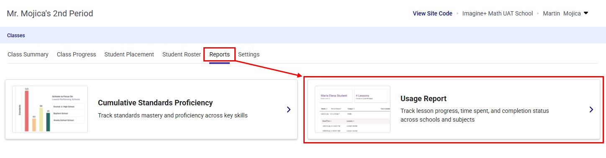
Task: Click the 'Track lesson progress, time spent' description
Action: [475, 115]
